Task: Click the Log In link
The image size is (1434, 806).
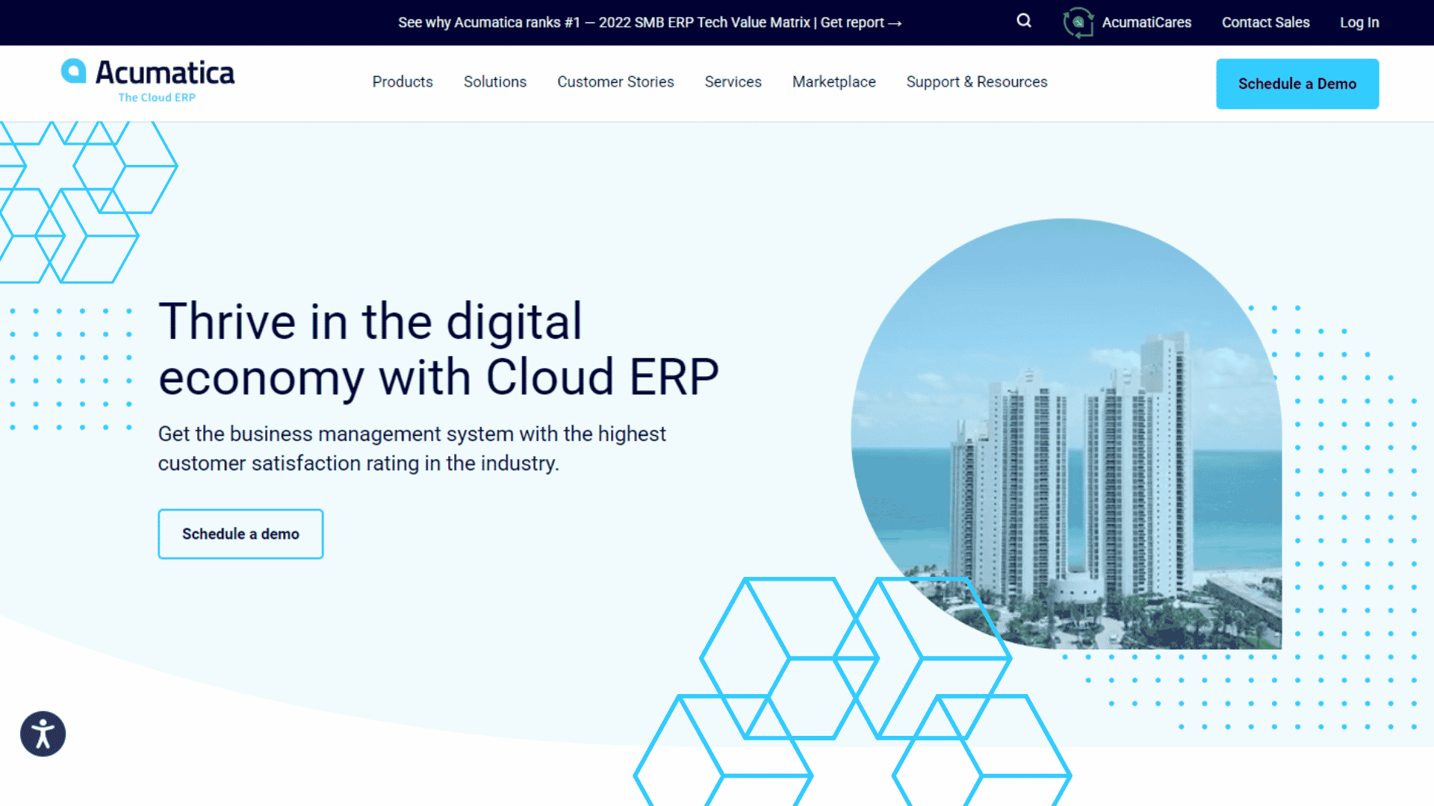Action: [1359, 22]
